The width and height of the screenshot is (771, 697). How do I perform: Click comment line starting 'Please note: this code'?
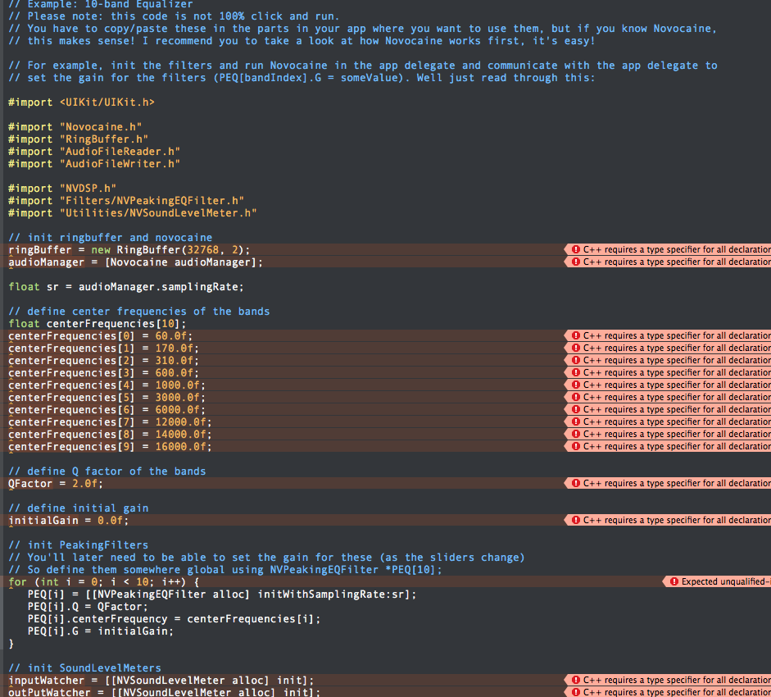tap(174, 16)
